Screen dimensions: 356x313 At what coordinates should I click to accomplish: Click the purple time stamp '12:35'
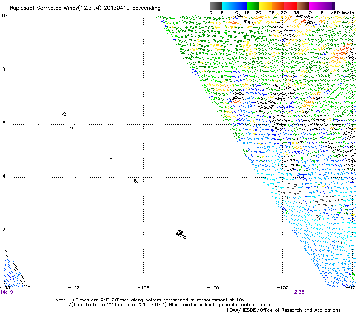point(298,292)
